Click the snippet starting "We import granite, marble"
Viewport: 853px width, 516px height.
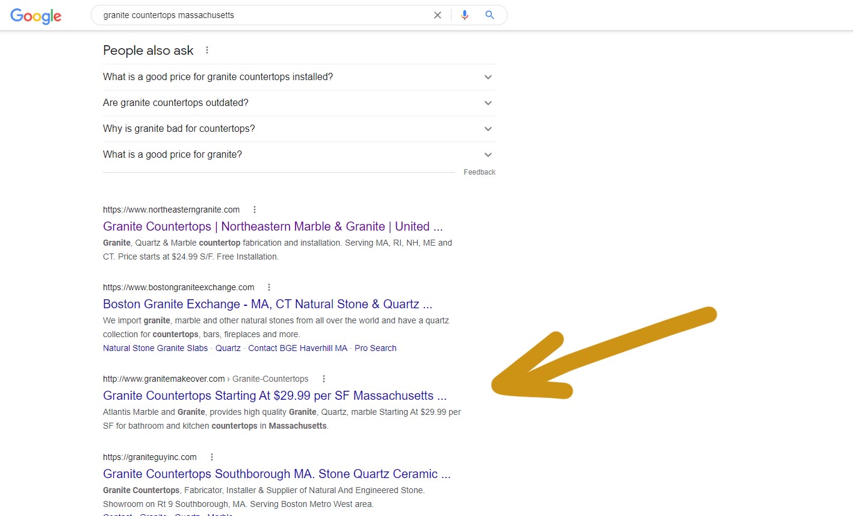pyautogui.click(x=276, y=328)
